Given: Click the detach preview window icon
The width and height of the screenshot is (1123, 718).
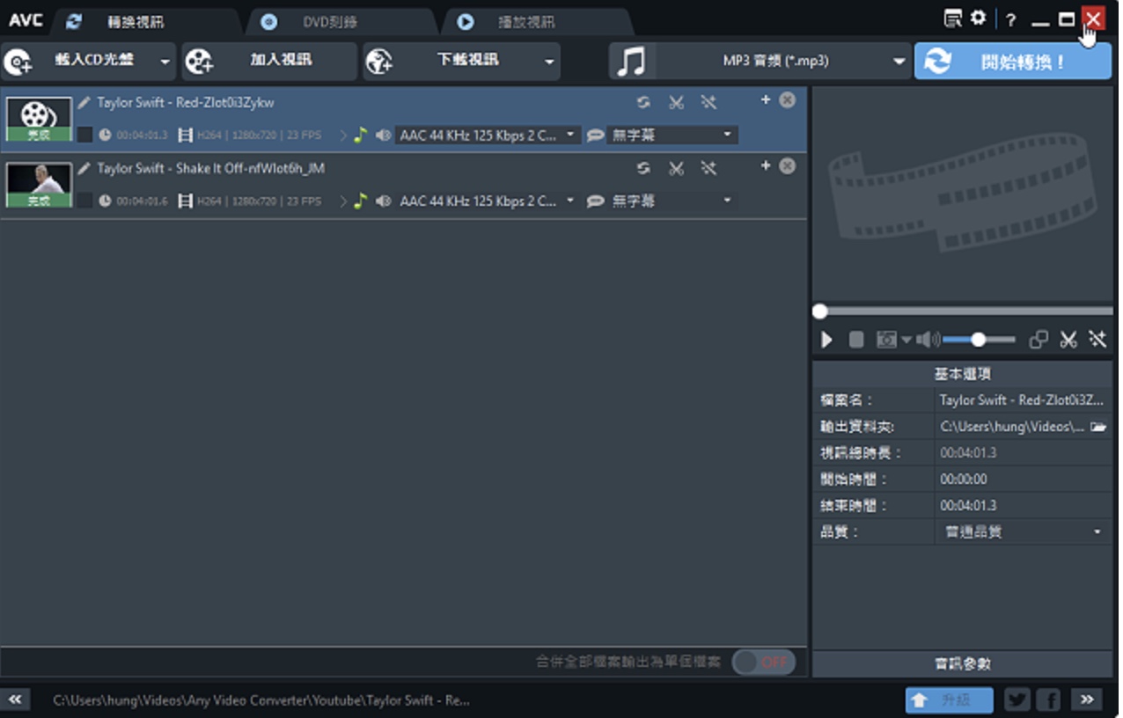Looking at the screenshot, I should coord(1039,340).
